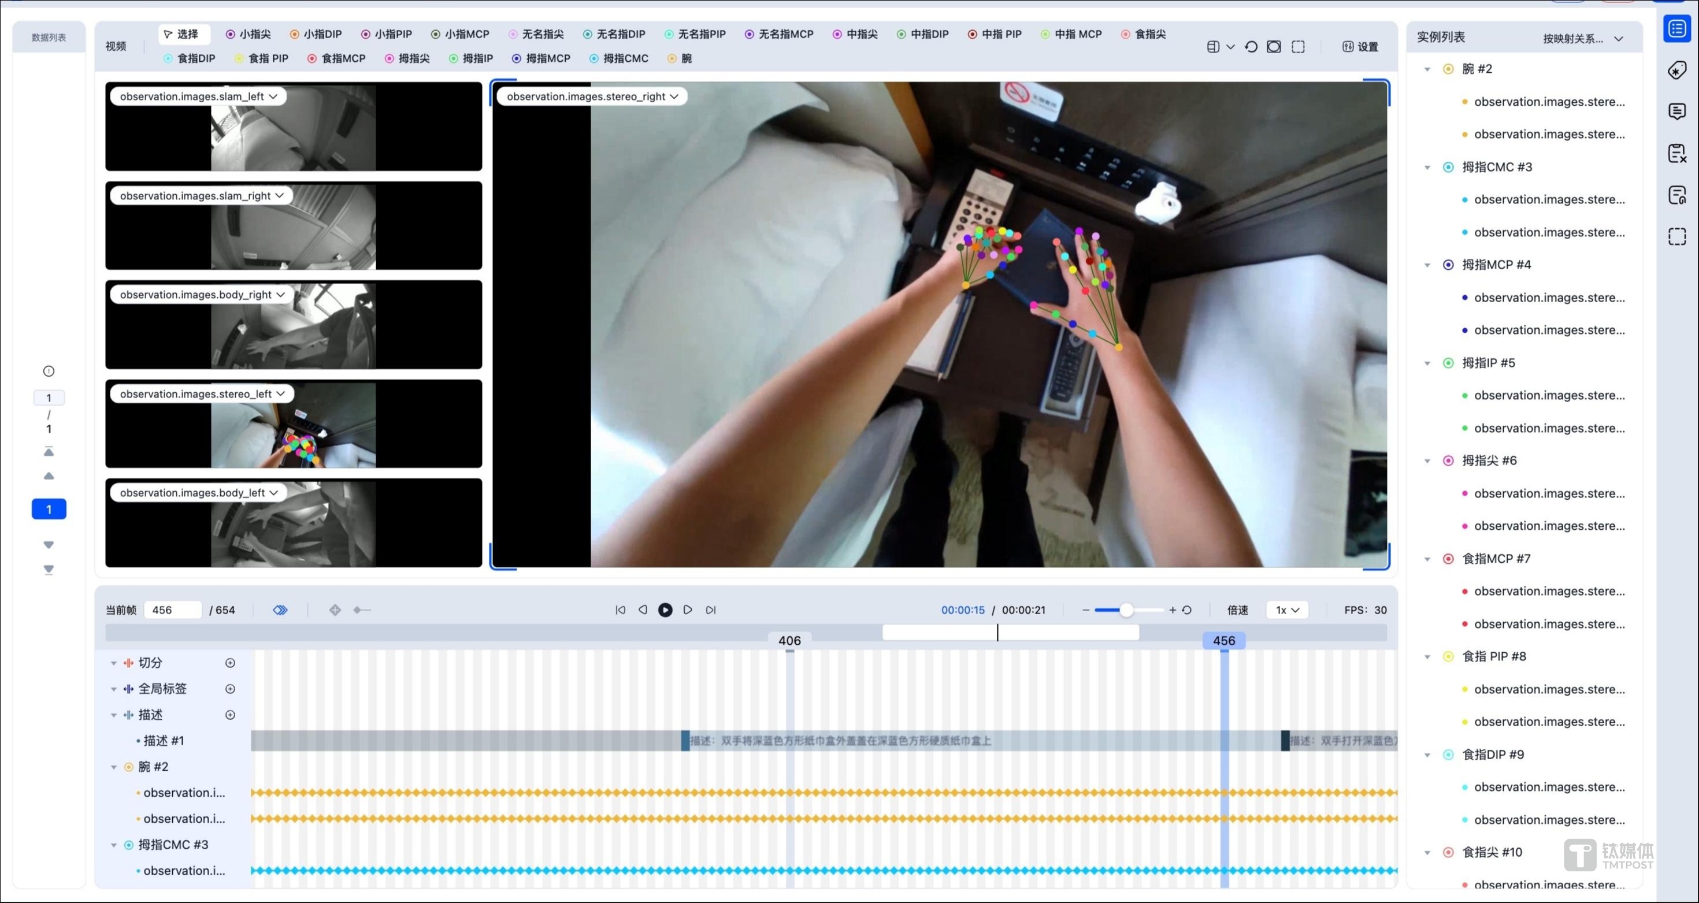Click the current frame input field
Viewport: 1699px width, 903px height.
coord(172,610)
